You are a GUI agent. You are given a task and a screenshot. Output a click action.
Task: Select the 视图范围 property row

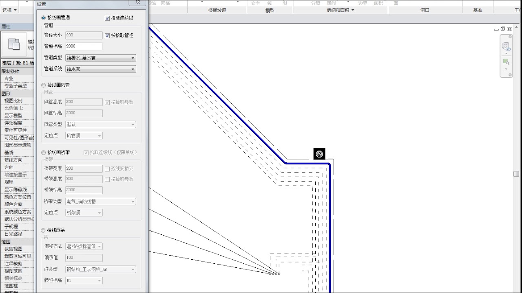[x=18, y=271]
